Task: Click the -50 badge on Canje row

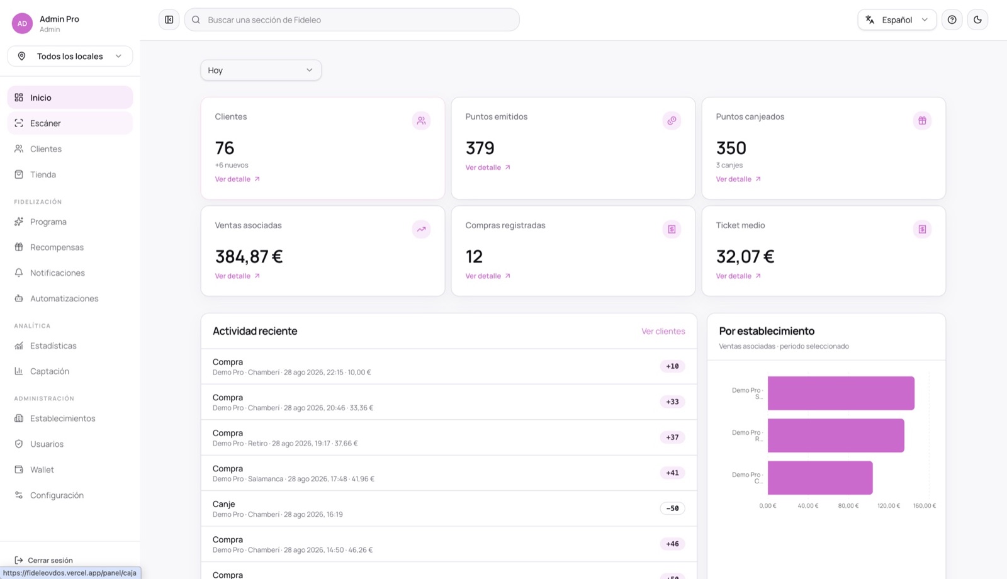Action: point(672,509)
